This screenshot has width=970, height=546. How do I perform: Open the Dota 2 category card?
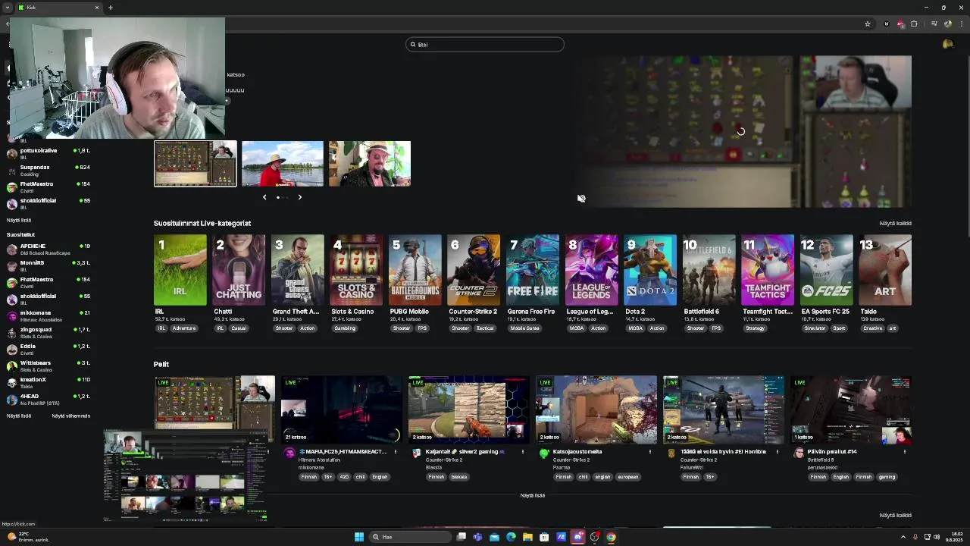tap(650, 270)
